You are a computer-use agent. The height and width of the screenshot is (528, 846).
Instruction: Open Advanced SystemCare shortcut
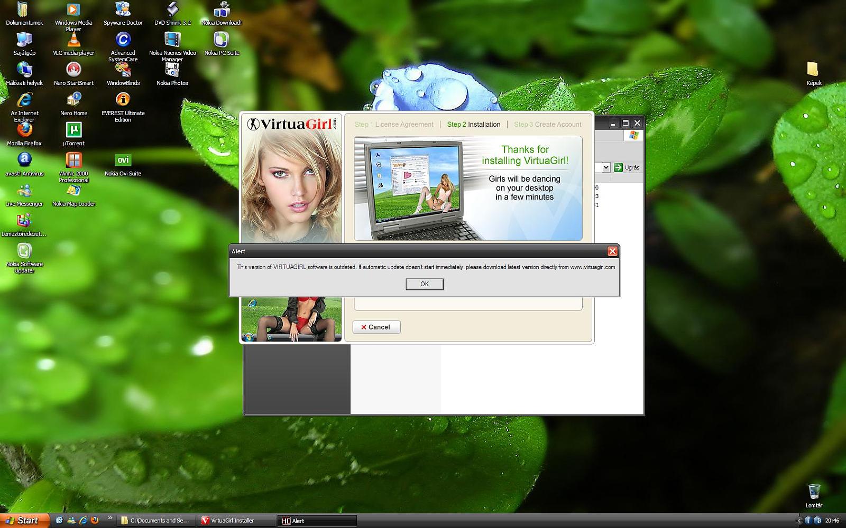click(123, 47)
